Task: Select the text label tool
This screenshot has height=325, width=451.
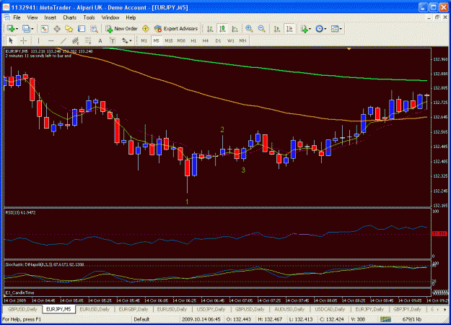Action: coord(113,40)
